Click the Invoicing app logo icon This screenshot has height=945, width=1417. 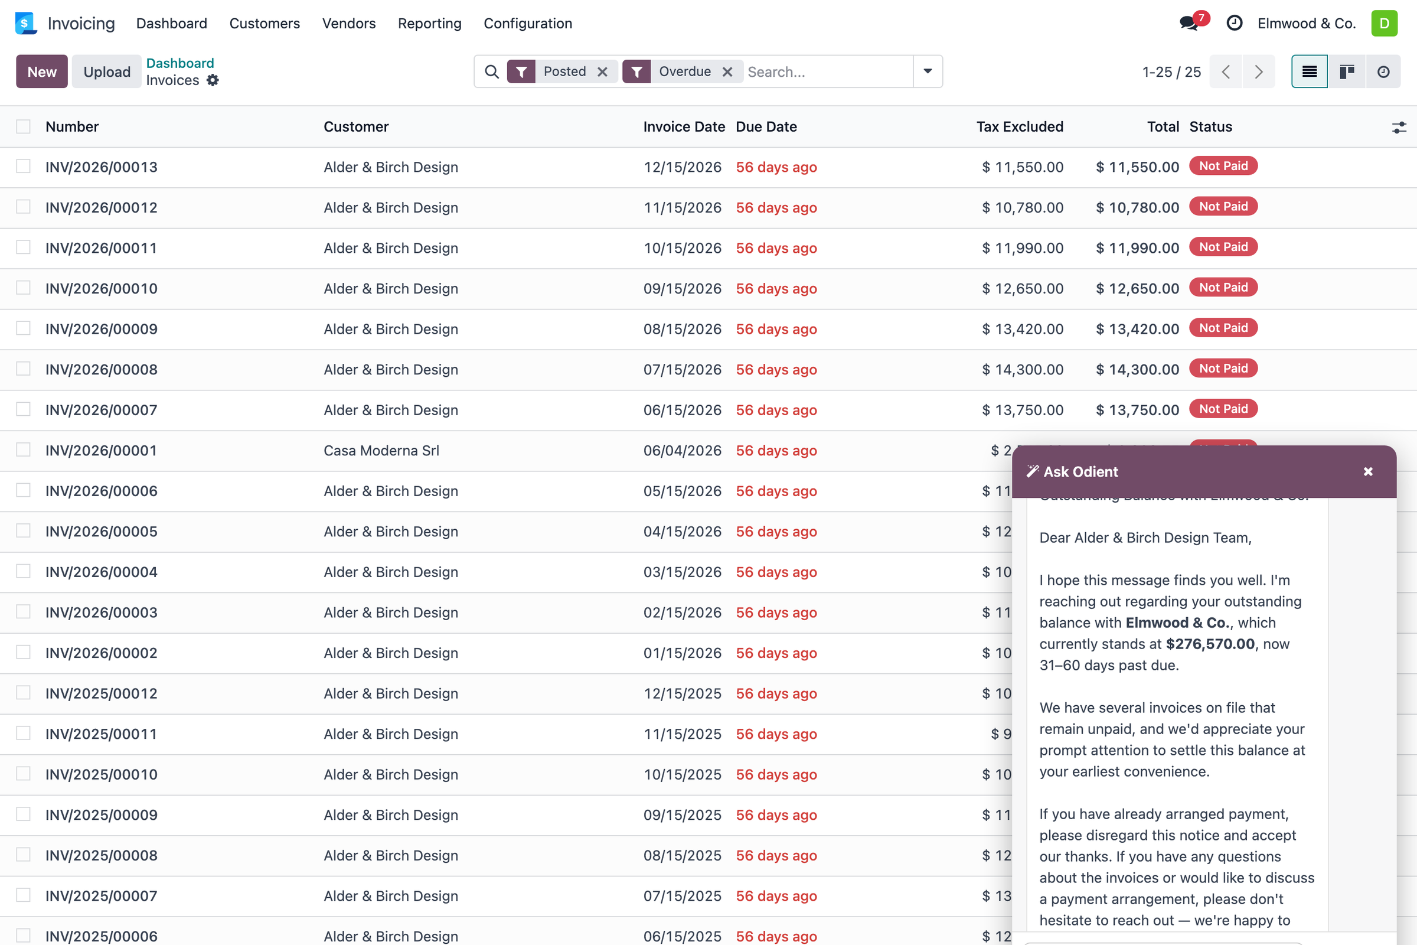point(26,24)
